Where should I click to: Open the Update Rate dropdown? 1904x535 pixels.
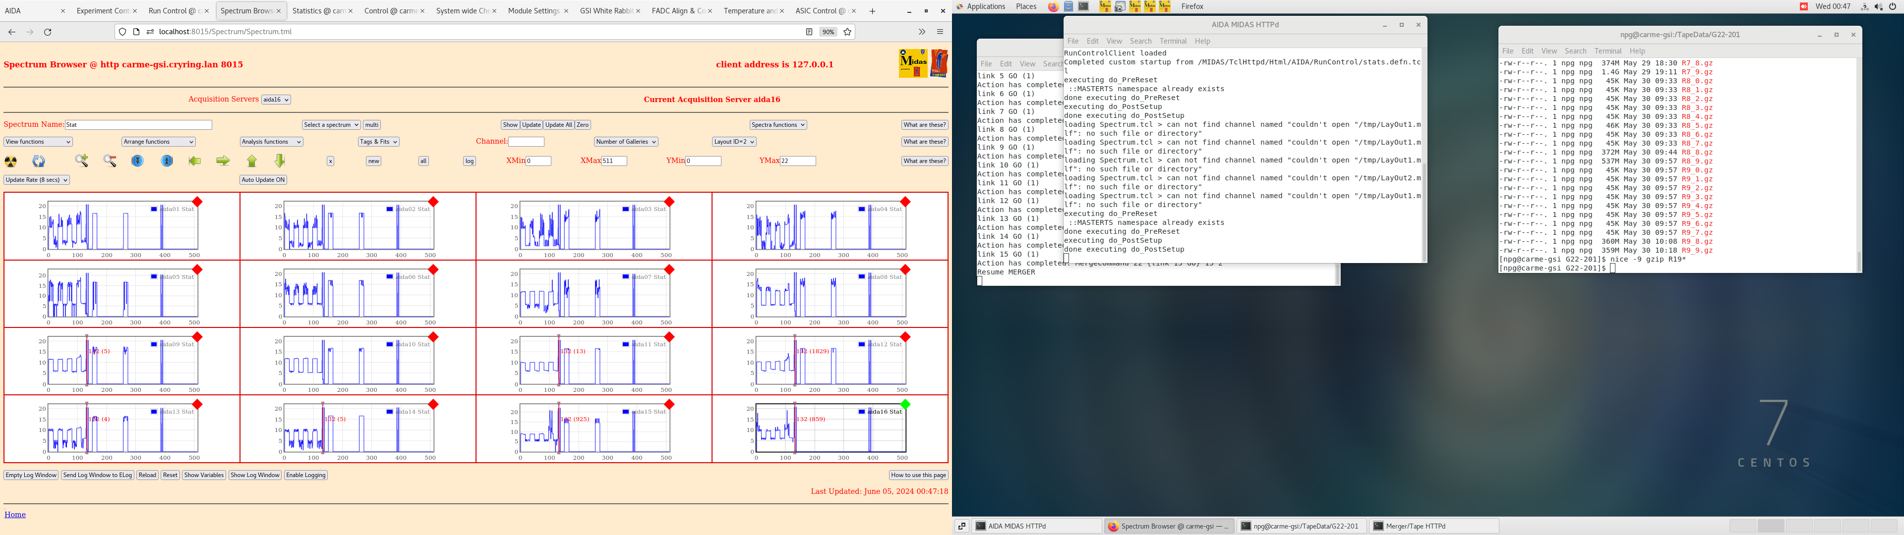pyautogui.click(x=37, y=179)
